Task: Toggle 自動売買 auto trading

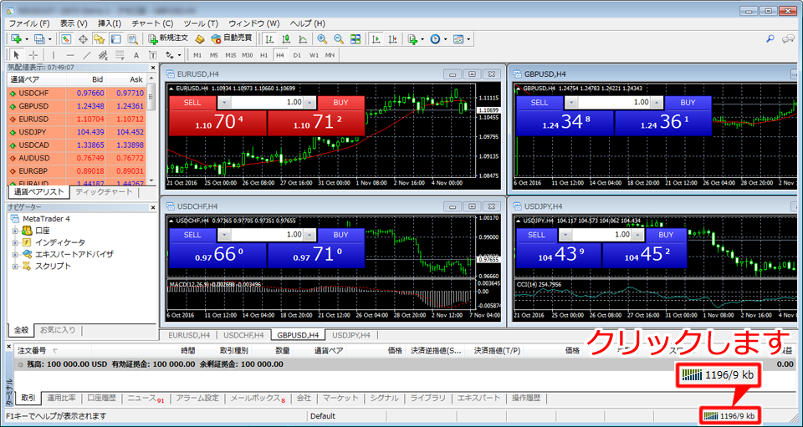Action: click(x=231, y=38)
